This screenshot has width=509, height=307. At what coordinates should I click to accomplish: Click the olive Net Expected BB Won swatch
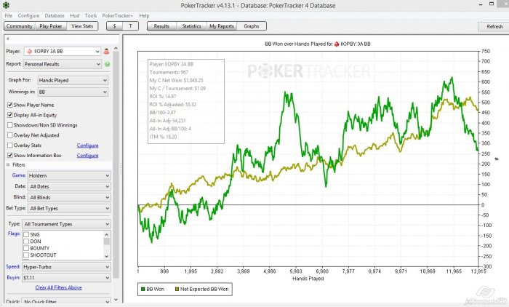pos(177,289)
